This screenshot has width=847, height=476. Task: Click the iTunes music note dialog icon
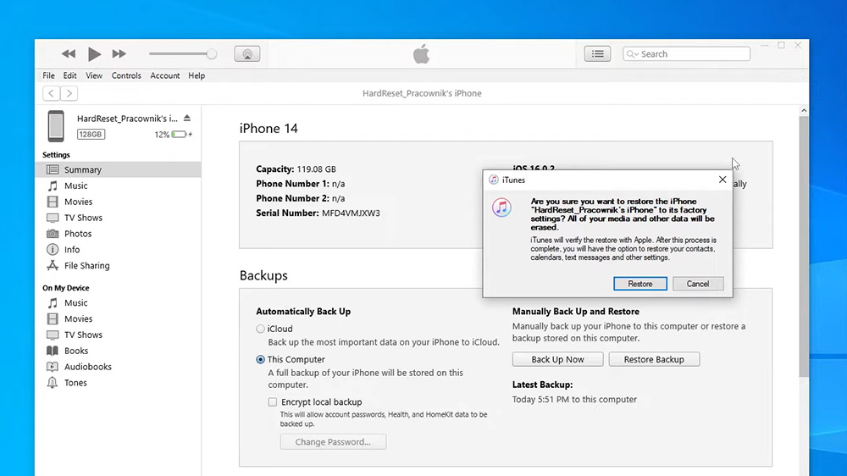[x=501, y=208]
